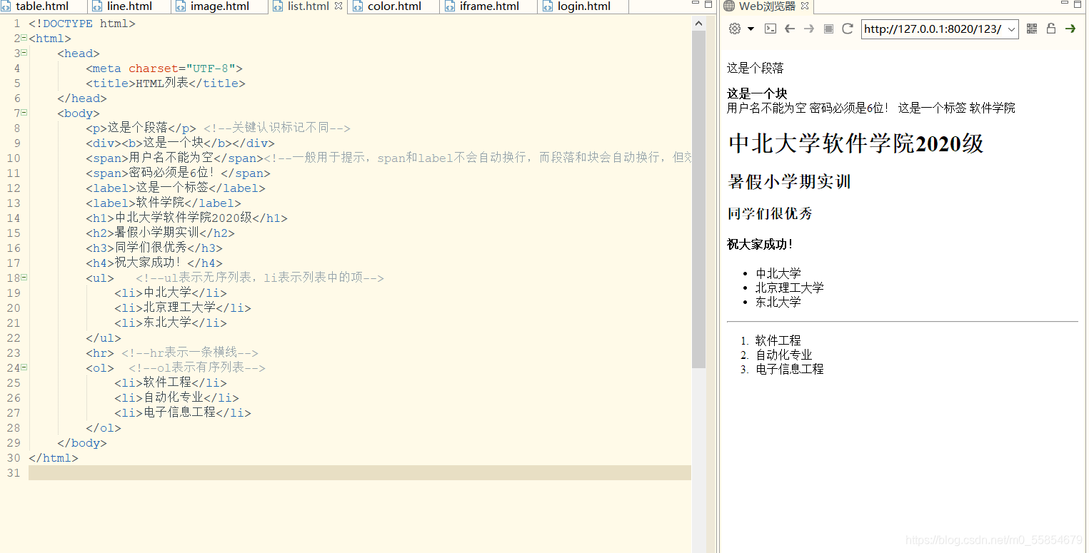Show the QR code for the page
The image size is (1089, 553).
tap(1032, 29)
